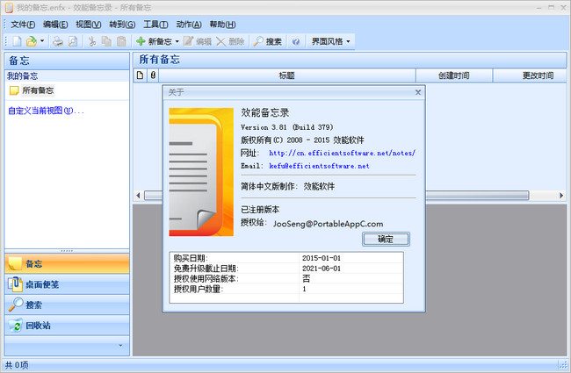Open the 工具(T) menu

[155, 25]
